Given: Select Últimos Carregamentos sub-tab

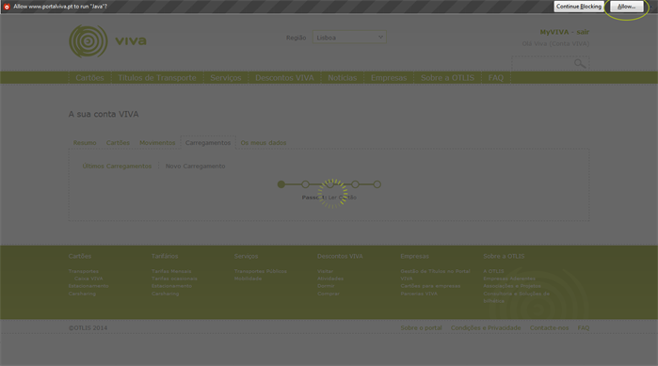Looking at the screenshot, I should pos(117,166).
